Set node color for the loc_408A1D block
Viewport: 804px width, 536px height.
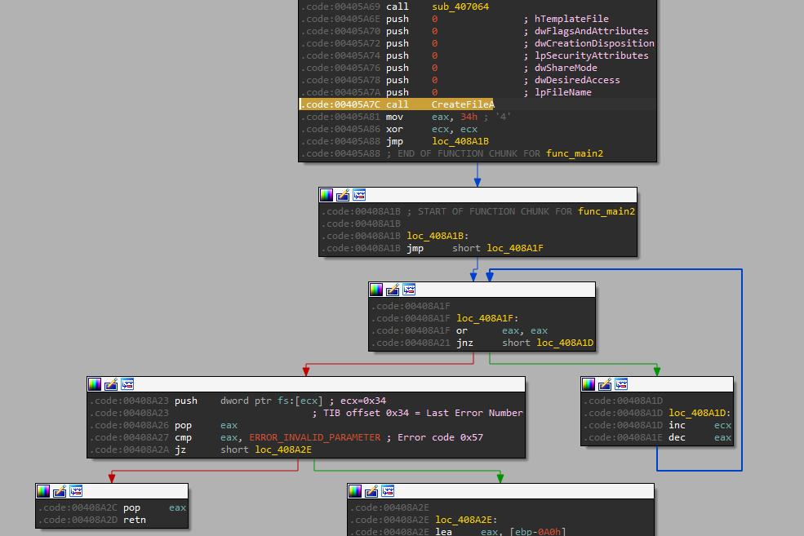[589, 384]
